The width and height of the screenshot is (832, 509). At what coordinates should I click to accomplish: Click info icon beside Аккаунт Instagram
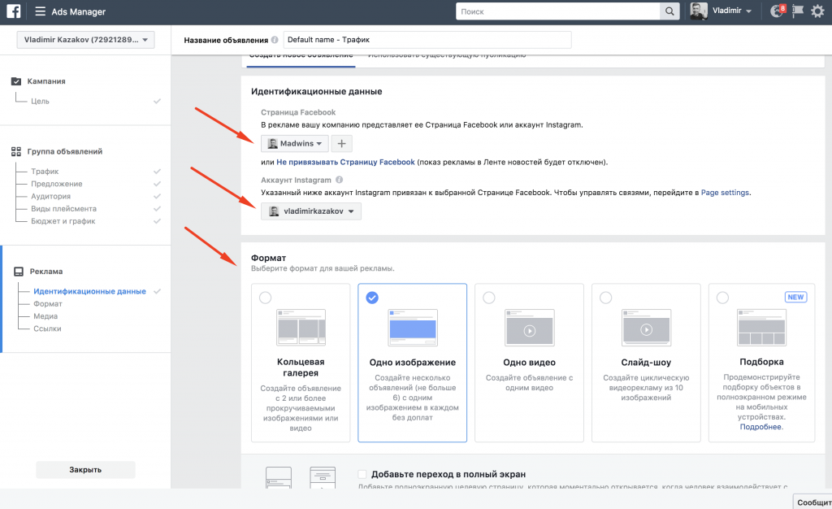point(339,180)
